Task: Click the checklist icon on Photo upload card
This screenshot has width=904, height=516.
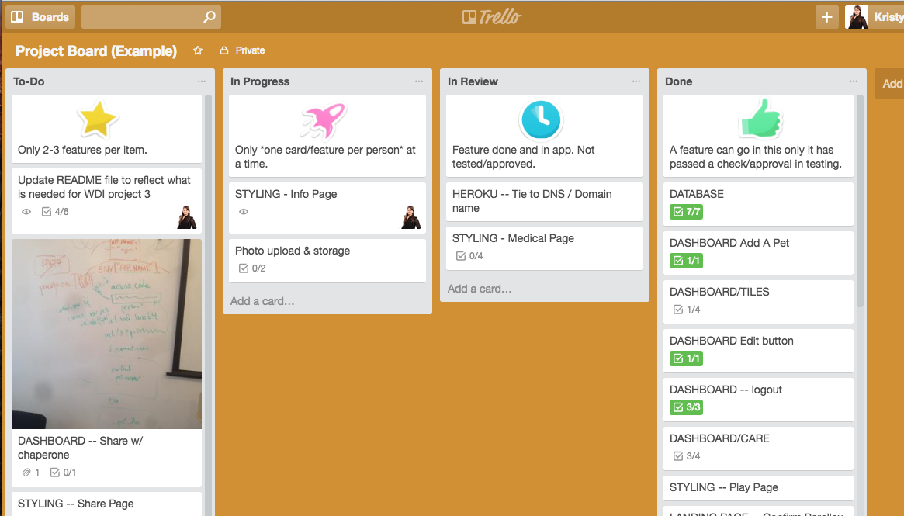Action: click(244, 268)
